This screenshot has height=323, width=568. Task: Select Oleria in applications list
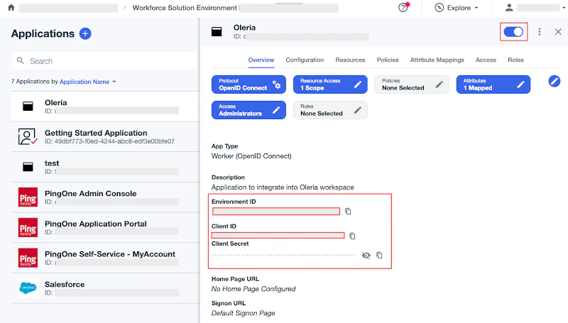point(105,106)
